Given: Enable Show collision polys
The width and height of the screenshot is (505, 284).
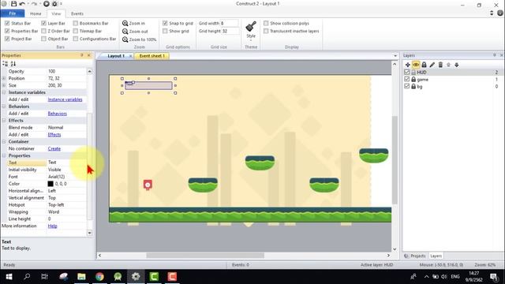Looking at the screenshot, I should [x=266, y=23].
